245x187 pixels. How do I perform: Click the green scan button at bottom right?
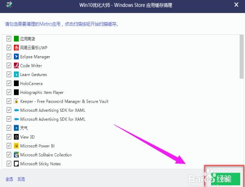[x=225, y=179]
